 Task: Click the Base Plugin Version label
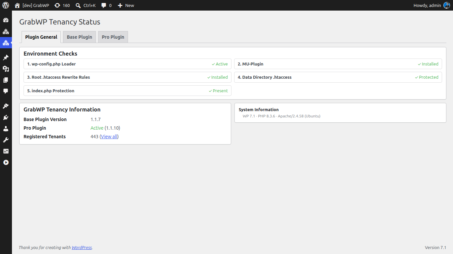45,119
